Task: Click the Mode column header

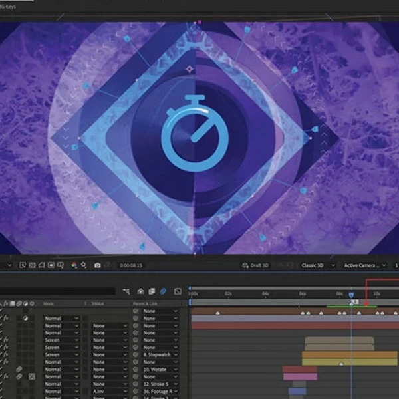Action: click(x=49, y=303)
